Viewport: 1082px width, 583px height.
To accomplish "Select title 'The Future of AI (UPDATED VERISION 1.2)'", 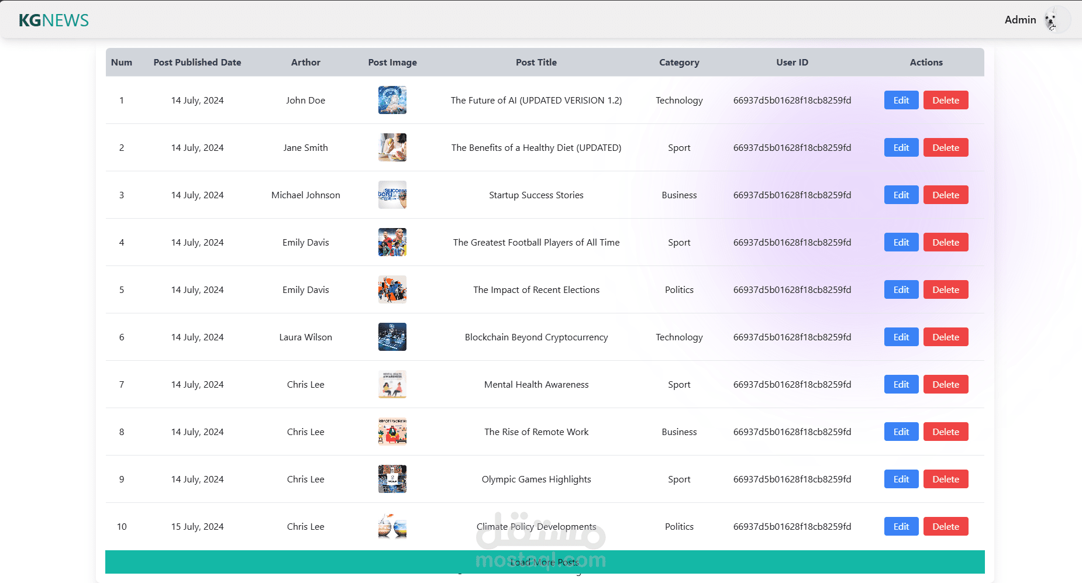I will [x=536, y=101].
